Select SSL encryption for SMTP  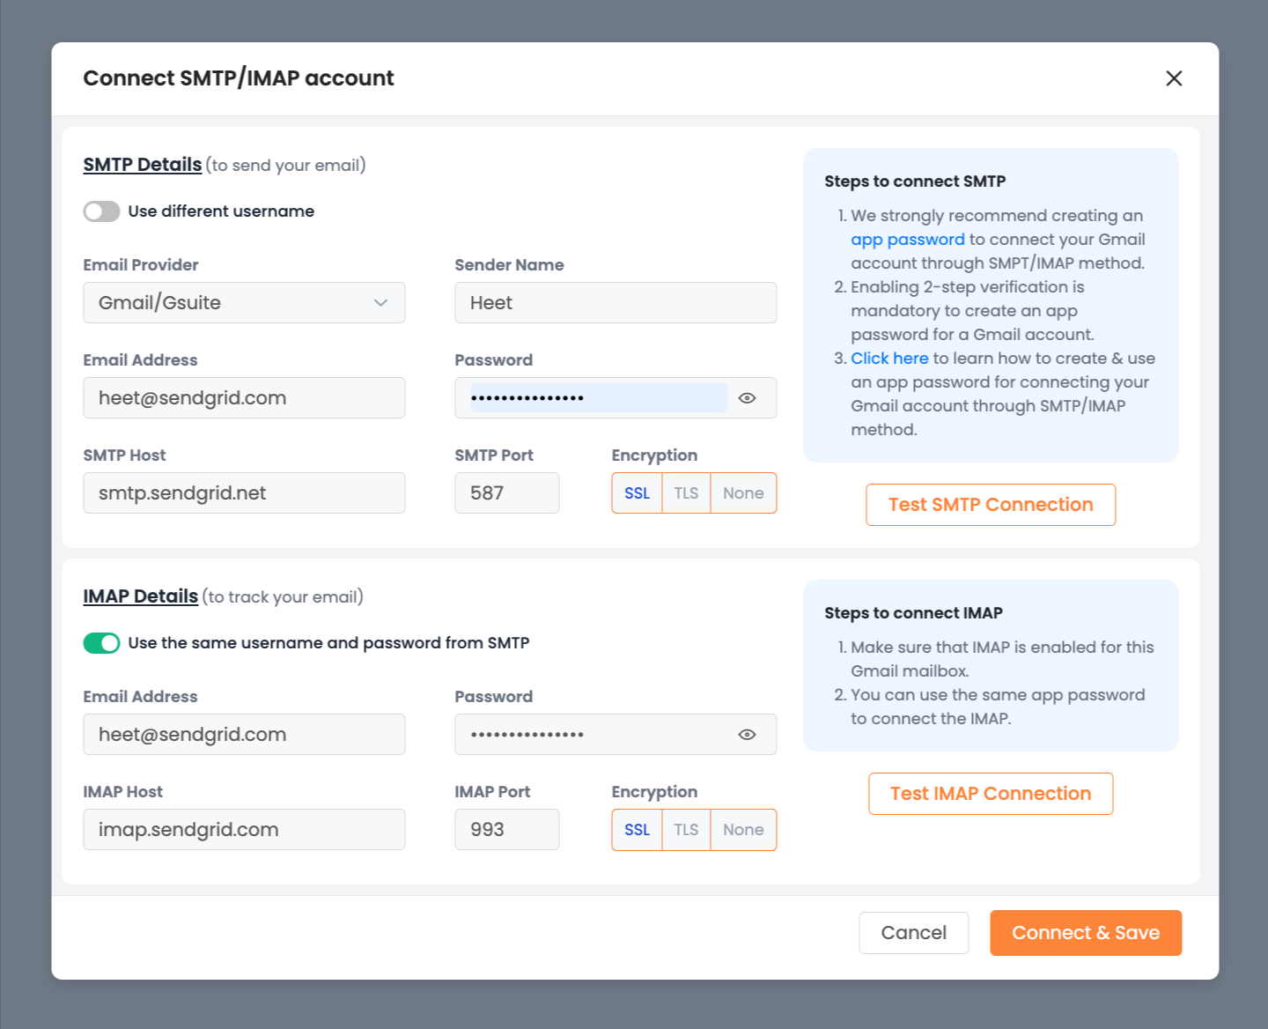coord(637,493)
